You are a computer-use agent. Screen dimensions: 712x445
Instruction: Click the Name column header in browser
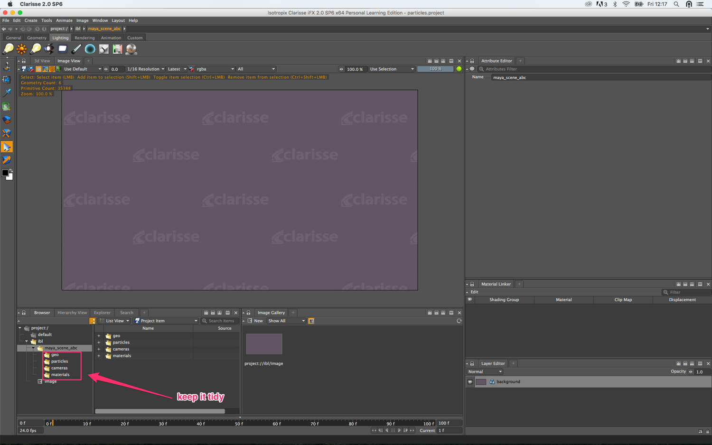click(148, 328)
